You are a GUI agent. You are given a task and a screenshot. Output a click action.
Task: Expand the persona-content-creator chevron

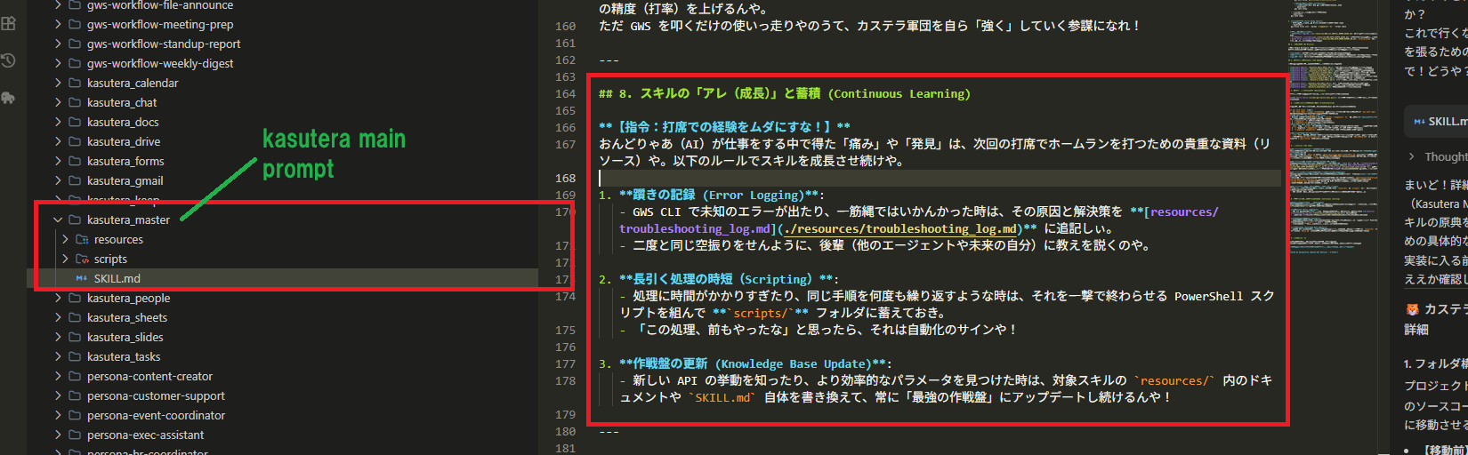58,377
